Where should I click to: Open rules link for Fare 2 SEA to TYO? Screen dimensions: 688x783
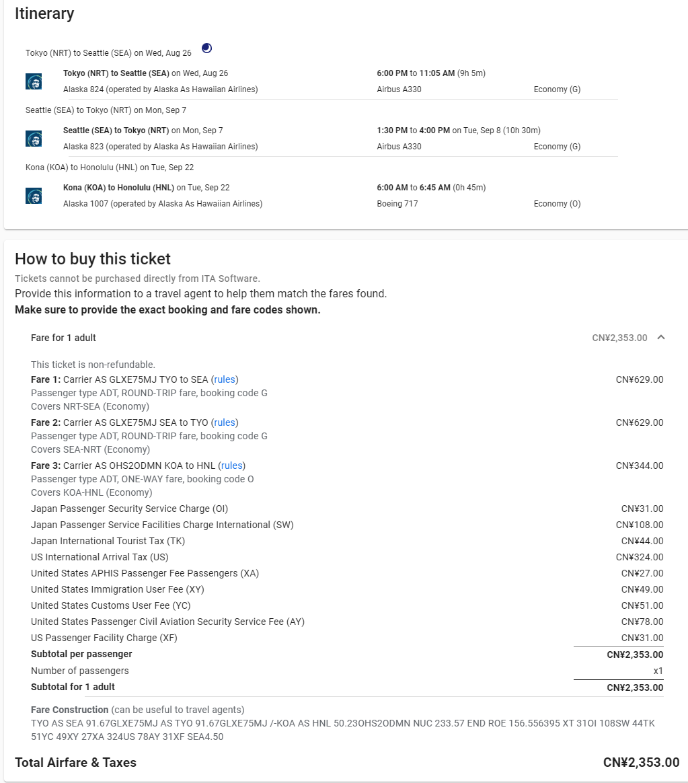225,422
